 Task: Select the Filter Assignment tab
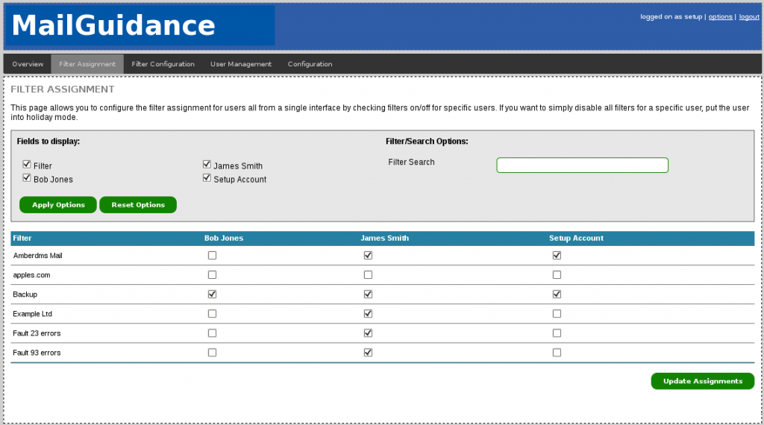point(87,64)
